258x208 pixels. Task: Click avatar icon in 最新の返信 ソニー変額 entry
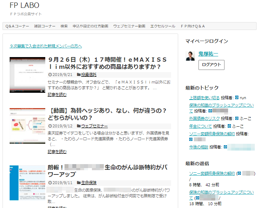click(x=239, y=173)
